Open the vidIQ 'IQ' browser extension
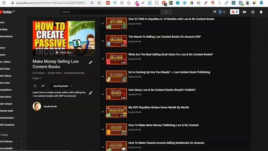This screenshot has width=268, height=151. tap(115, 3)
